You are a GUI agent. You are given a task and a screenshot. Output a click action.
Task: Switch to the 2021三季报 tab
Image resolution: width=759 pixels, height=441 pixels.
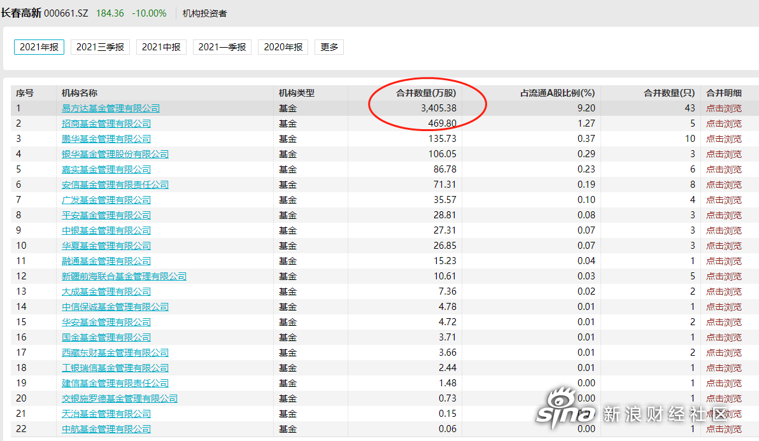pos(100,47)
